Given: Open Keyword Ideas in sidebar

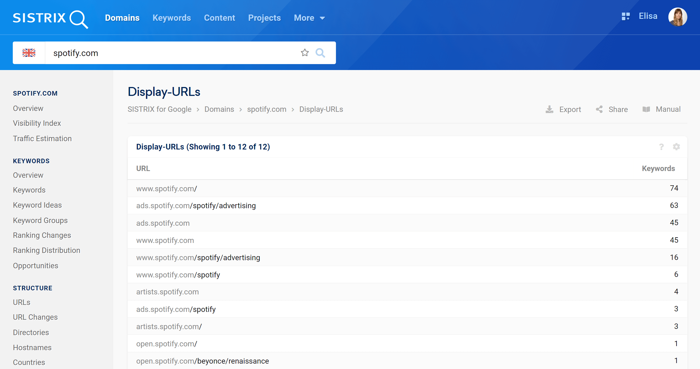Looking at the screenshot, I should pyautogui.click(x=37, y=205).
